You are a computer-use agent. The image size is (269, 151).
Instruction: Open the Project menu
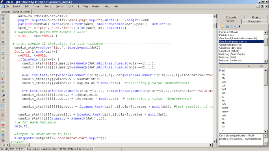(17, 6)
